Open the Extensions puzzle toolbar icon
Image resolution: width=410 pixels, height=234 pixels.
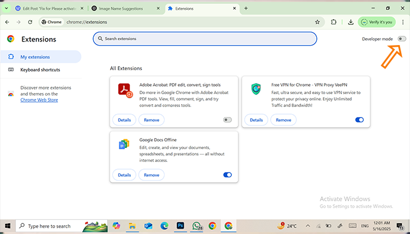click(x=334, y=22)
